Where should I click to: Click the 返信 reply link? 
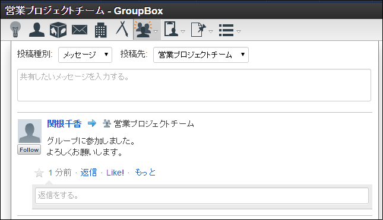[88, 173]
